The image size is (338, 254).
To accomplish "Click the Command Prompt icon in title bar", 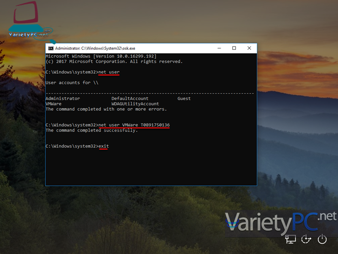I will [50, 48].
